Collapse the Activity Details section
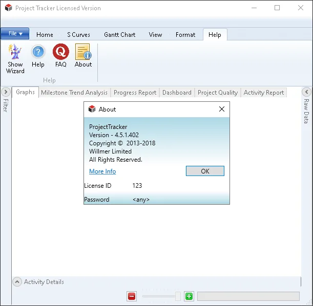The height and width of the screenshot is (306, 313). tap(17, 281)
